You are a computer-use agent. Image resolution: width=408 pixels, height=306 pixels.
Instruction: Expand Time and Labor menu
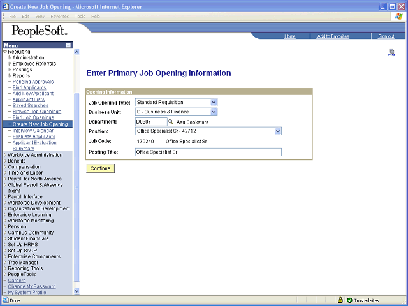click(5, 173)
